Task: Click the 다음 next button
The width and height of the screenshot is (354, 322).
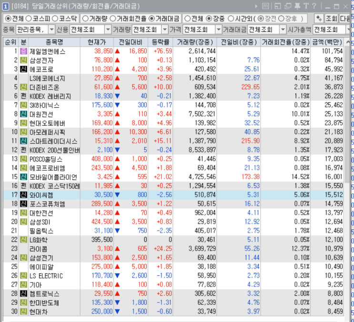Action: pos(345,19)
